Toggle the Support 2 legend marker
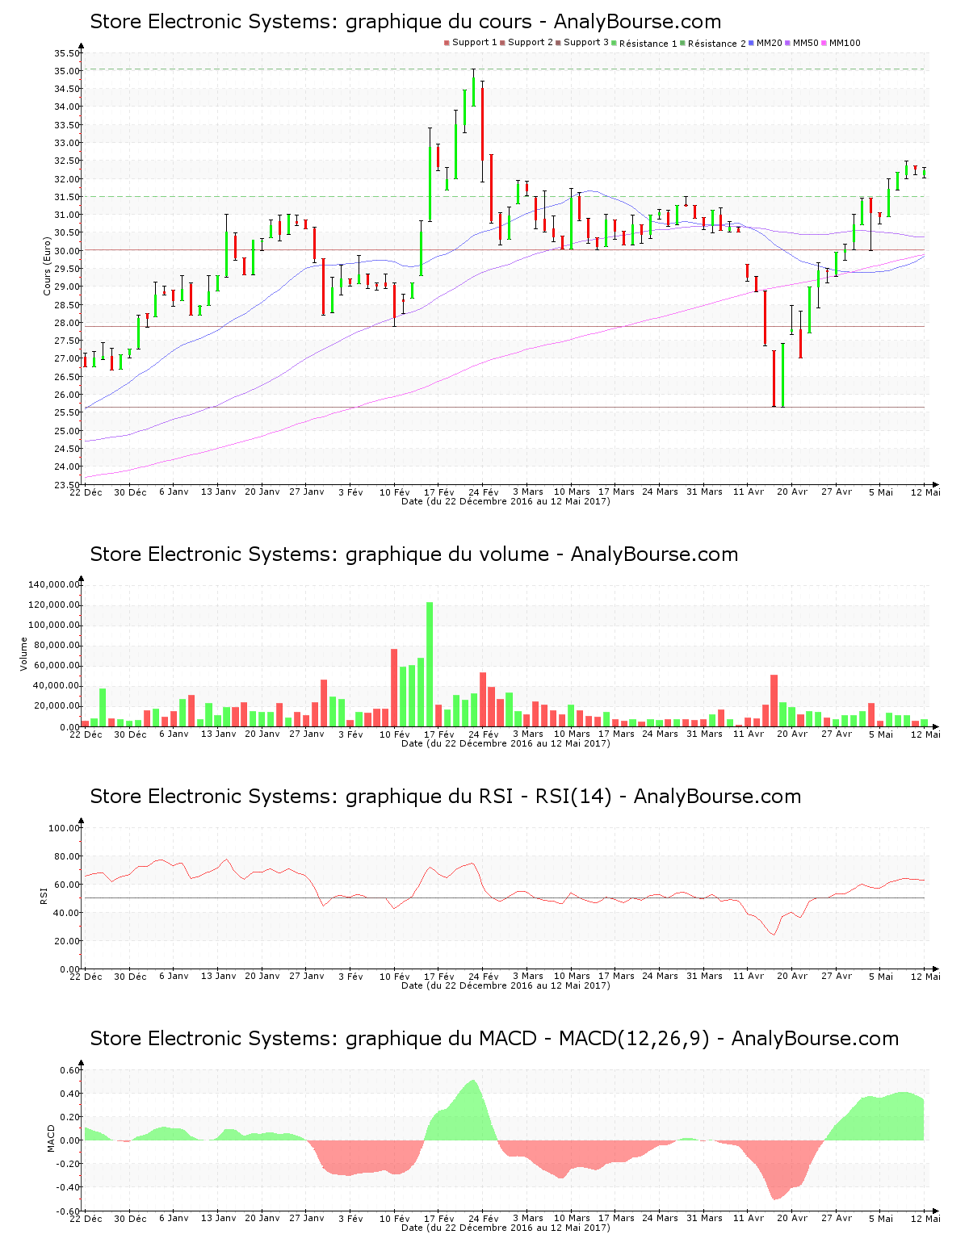Viewport: 969px width, 1251px height. (503, 42)
